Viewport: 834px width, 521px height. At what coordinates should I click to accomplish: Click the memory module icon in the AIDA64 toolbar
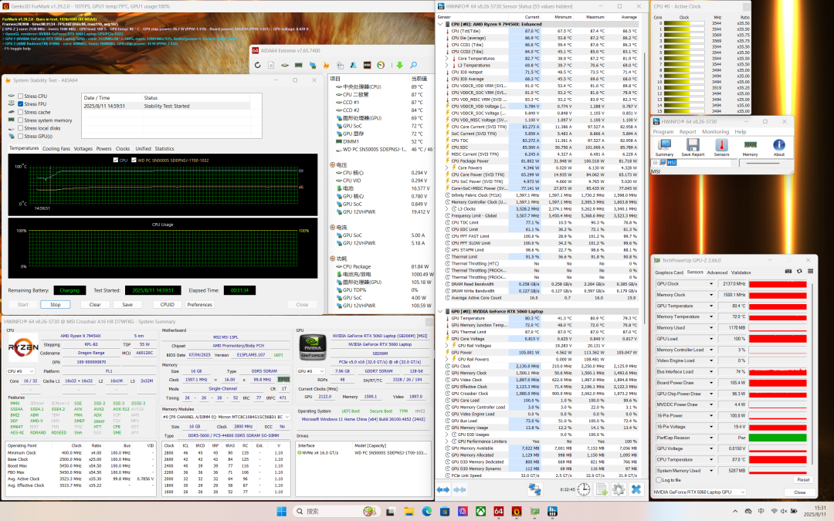pyautogui.click(x=298, y=65)
